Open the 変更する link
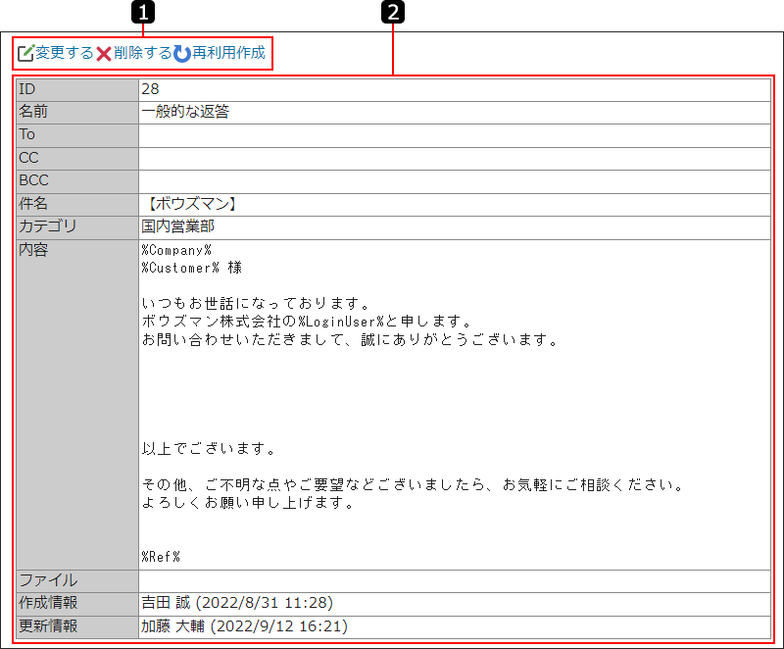 [65, 53]
